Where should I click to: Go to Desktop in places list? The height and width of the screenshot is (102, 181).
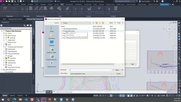click(52, 43)
